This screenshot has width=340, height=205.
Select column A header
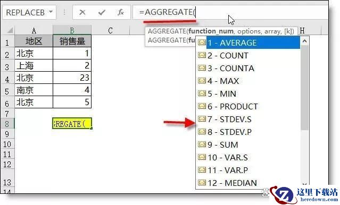pyautogui.click(x=34, y=30)
